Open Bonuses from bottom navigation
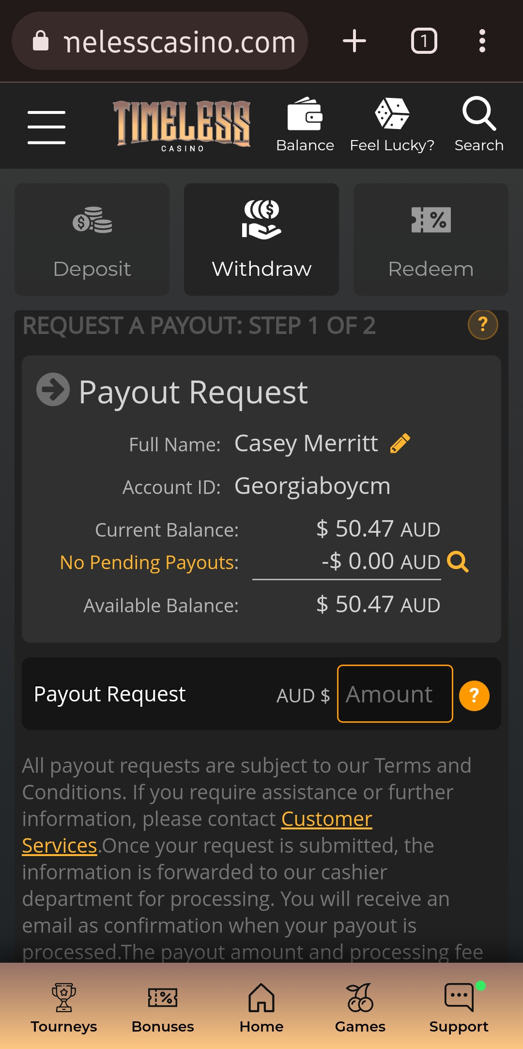The width and height of the screenshot is (523, 1049). [x=163, y=1005]
